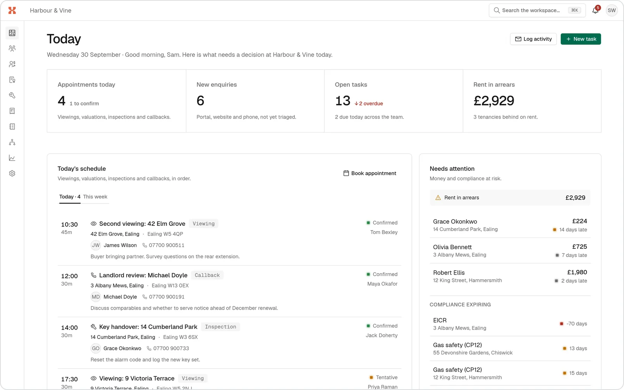Open the New enquiries card
The image size is (624, 390).
(255, 101)
